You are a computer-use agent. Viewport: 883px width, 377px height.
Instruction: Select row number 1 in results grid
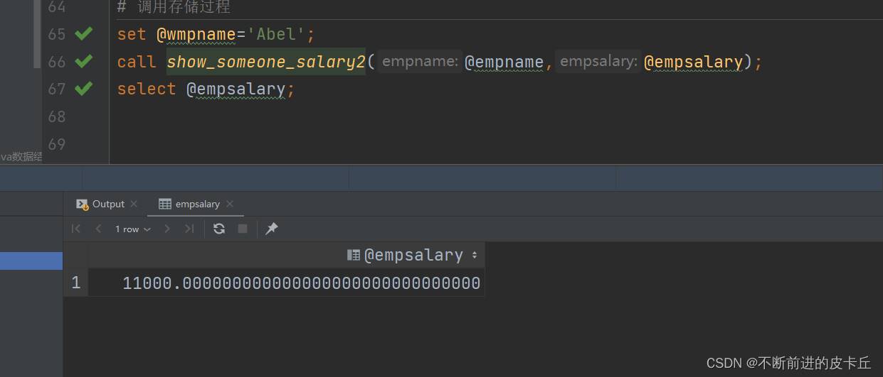[75, 283]
